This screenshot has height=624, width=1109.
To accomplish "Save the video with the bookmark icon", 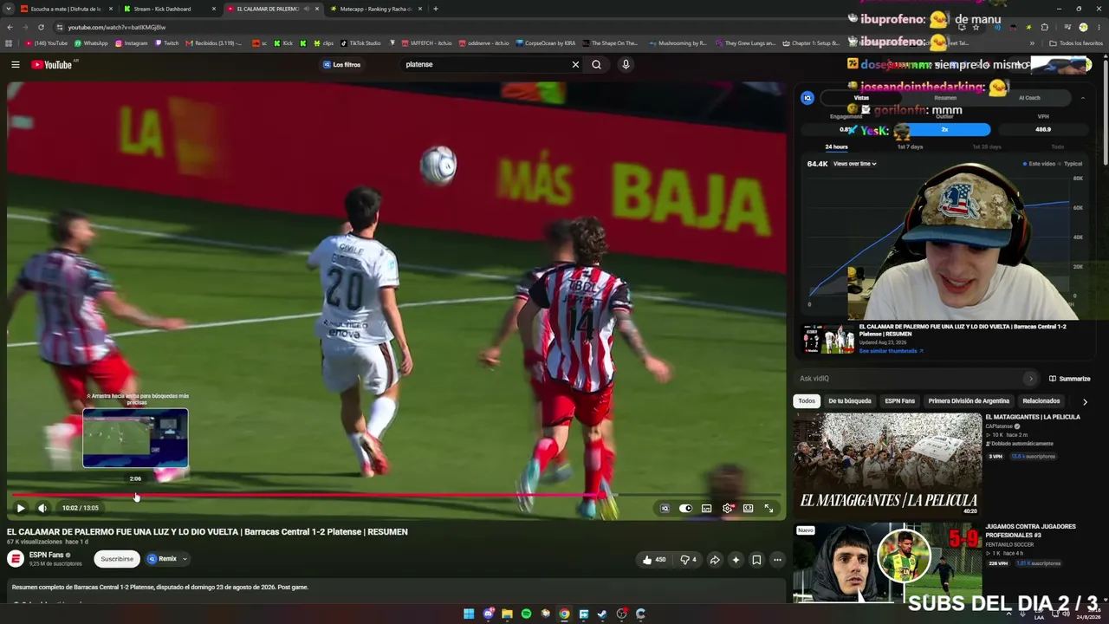I will pos(756,560).
